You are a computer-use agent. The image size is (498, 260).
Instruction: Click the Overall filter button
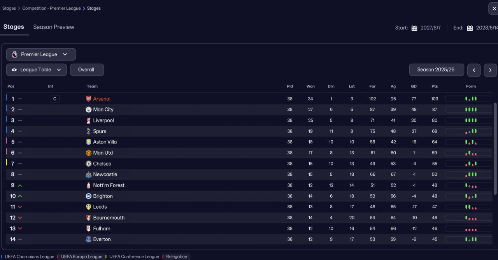point(86,70)
